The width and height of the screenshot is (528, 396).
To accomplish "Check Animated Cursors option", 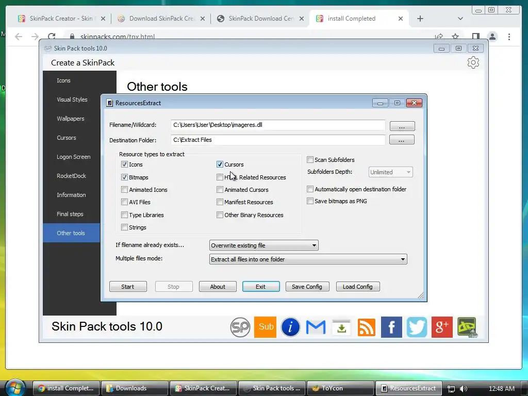I will click(220, 190).
